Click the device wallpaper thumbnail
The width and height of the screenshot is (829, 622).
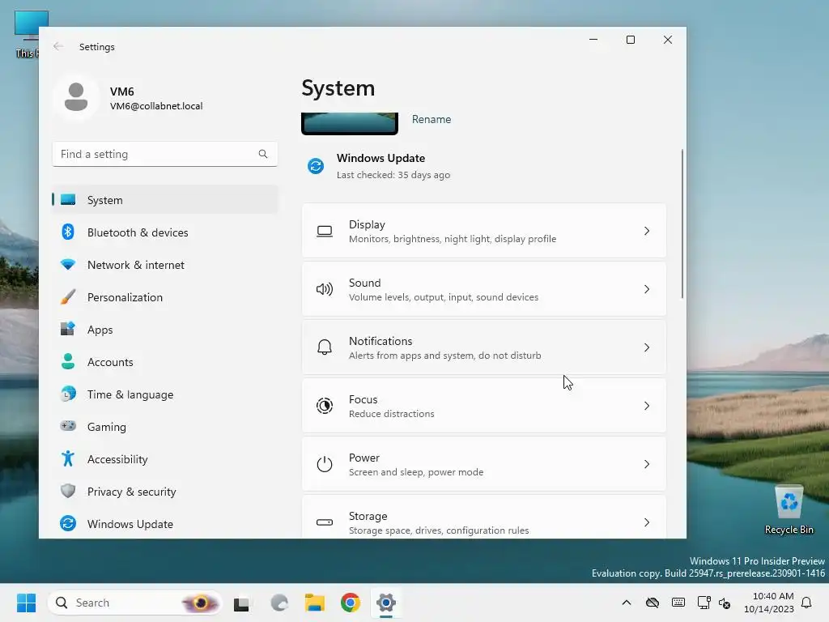click(350, 123)
